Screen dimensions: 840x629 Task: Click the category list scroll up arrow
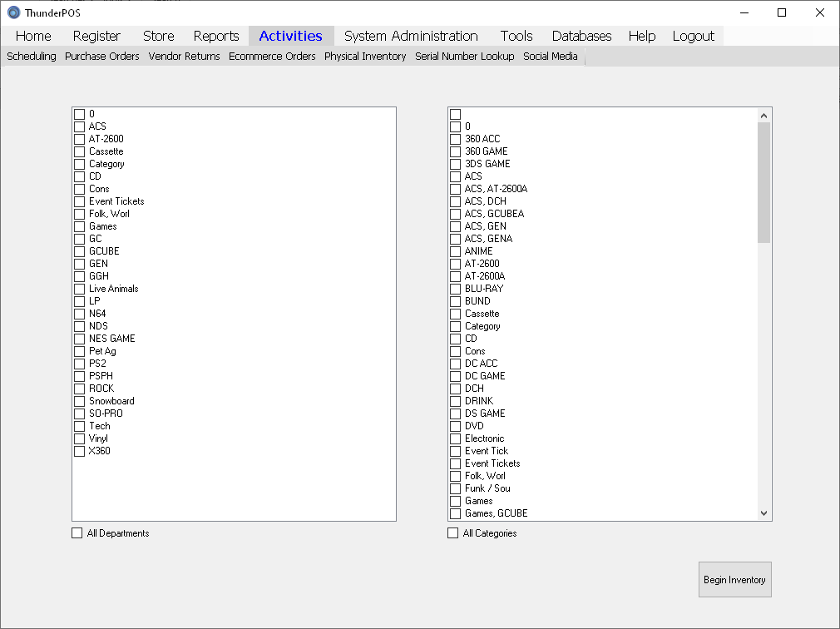763,115
